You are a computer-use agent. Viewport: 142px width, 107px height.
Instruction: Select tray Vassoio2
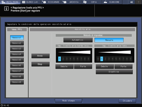tap(17, 43)
